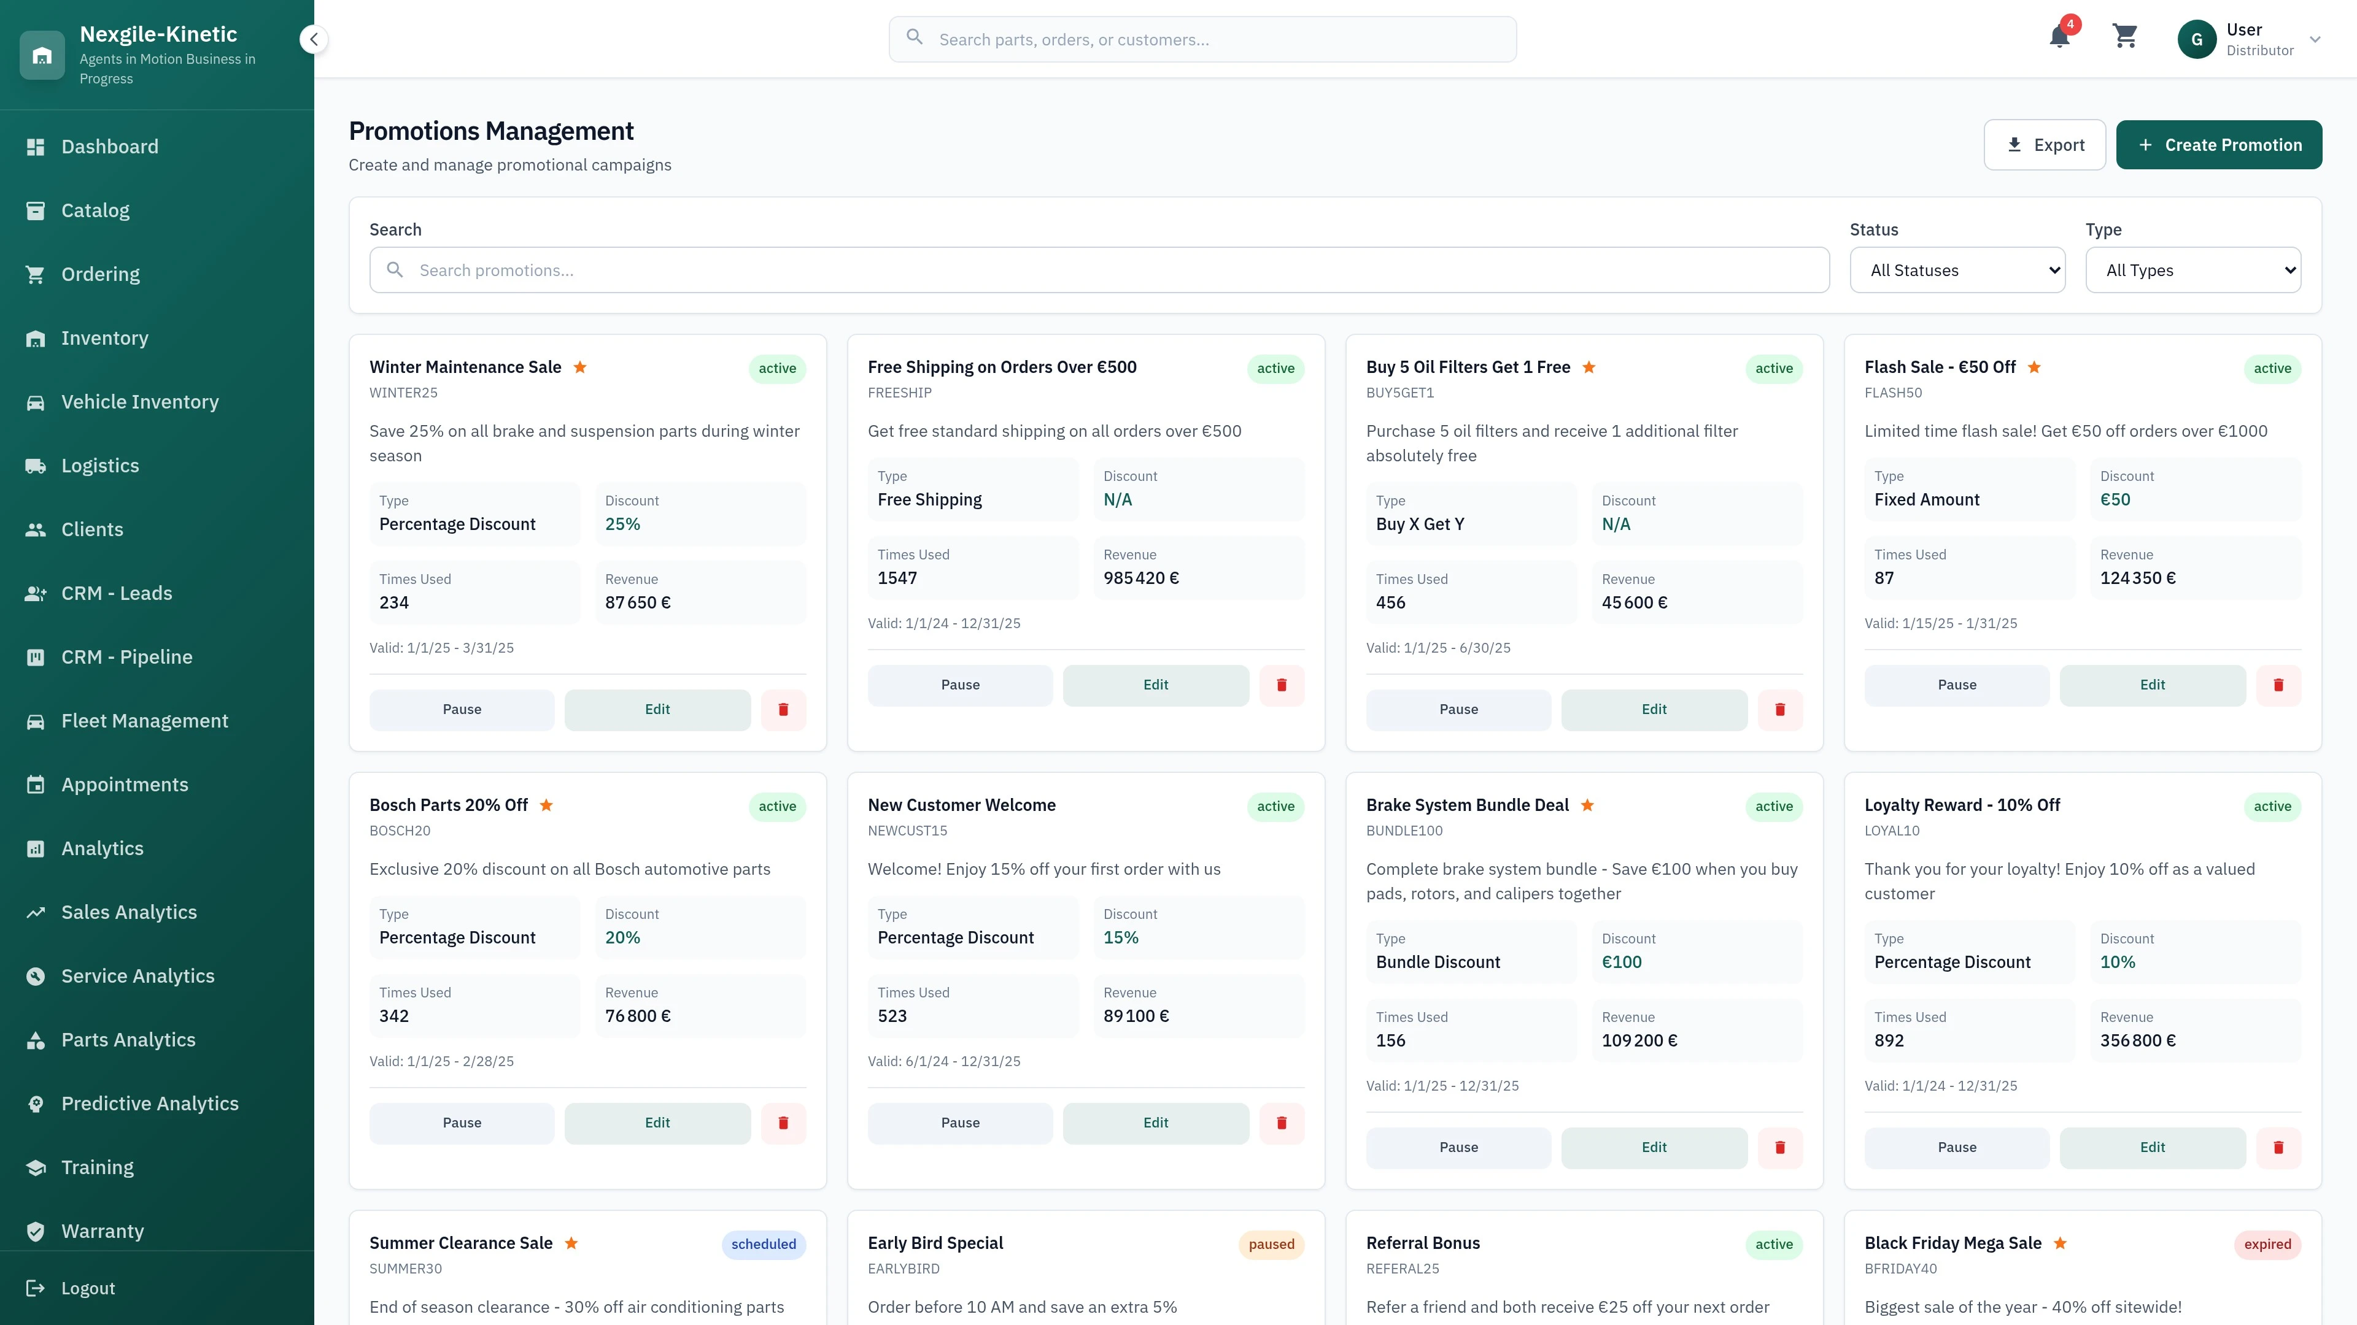Viewport: 2357px width, 1325px height.
Task: Delete the Winter Maintenance Sale promotion
Action: [x=783, y=710]
